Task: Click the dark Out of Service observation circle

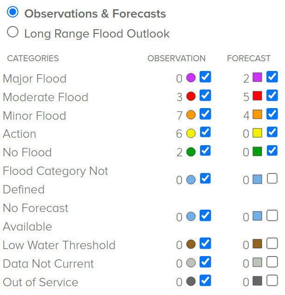Action: click(191, 281)
